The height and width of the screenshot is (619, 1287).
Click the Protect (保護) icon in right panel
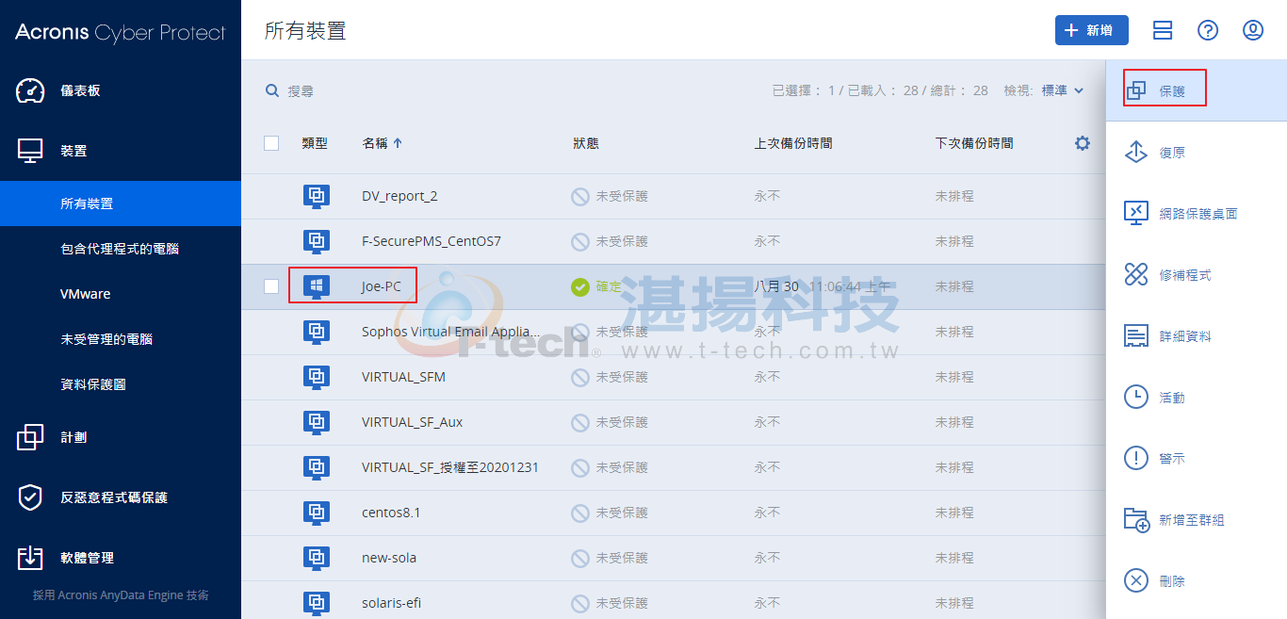click(1136, 90)
